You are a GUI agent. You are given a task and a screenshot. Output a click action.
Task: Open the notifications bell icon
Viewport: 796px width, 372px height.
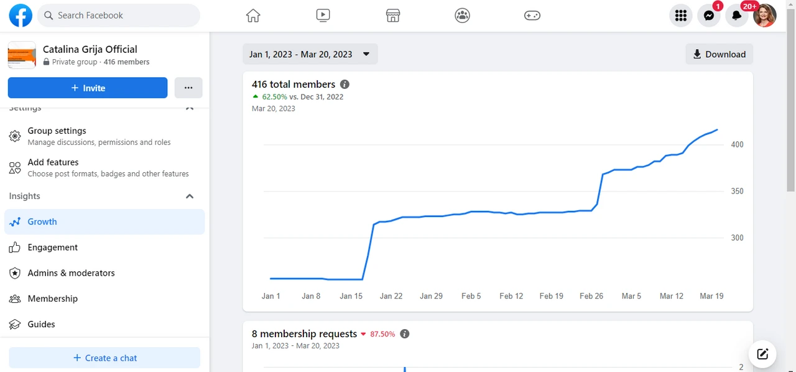point(736,16)
